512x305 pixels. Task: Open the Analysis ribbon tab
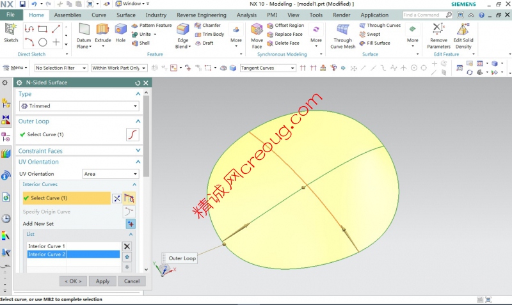click(246, 15)
